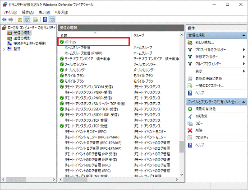Collapse the 受信の規則 actions section

[244, 35]
